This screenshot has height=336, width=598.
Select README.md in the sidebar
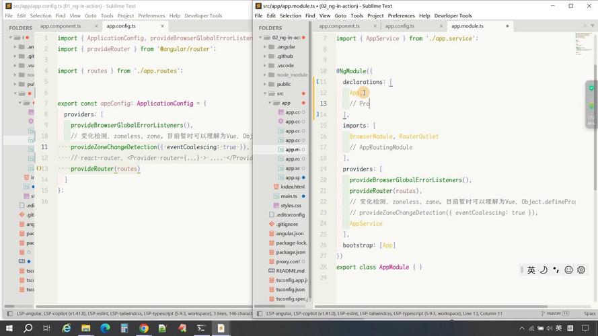(290, 271)
